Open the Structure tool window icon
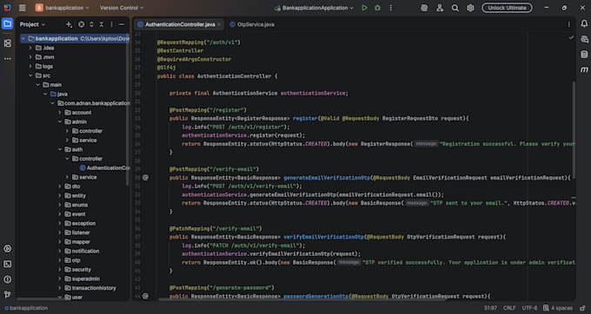Viewport: 591px width, 314px height. (x=7, y=43)
